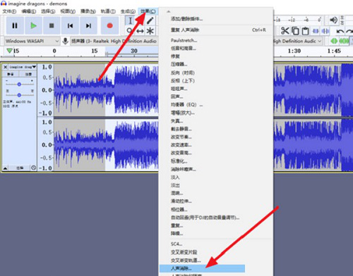This screenshot has width=353, height=276.
Task: Skip to end of track
Action: pos(88,25)
